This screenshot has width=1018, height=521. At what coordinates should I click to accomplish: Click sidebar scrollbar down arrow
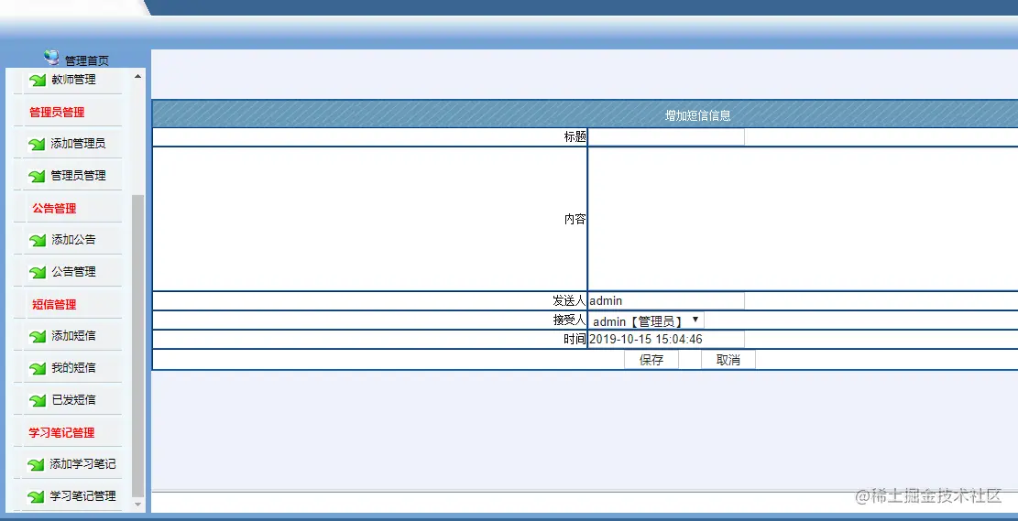pos(137,505)
